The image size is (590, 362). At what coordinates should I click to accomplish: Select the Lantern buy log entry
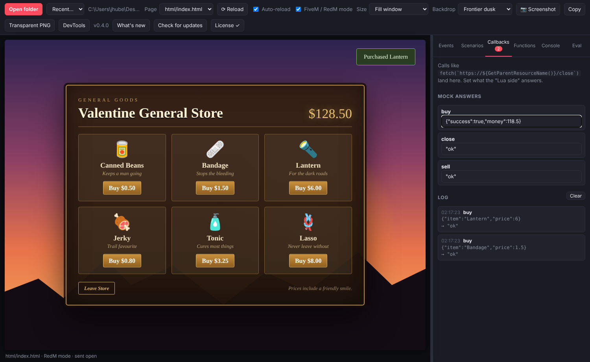[511, 219]
